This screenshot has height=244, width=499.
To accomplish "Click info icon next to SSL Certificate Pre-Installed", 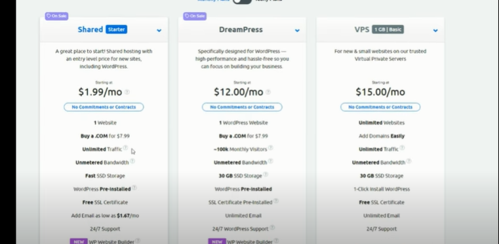I will (x=276, y=201).
